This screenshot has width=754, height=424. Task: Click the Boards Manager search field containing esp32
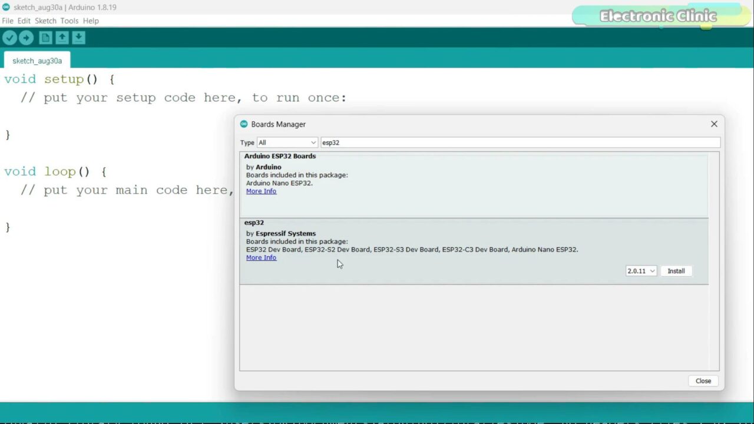pos(520,143)
